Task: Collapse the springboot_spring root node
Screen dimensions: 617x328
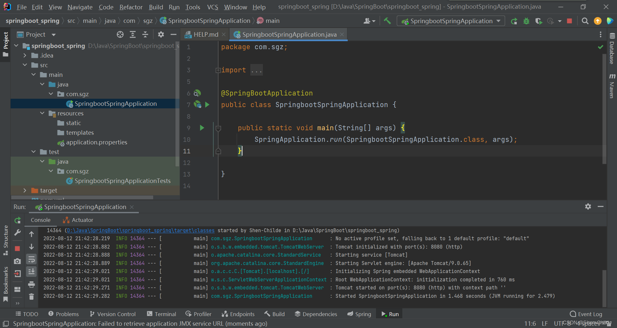Action: pos(16,46)
